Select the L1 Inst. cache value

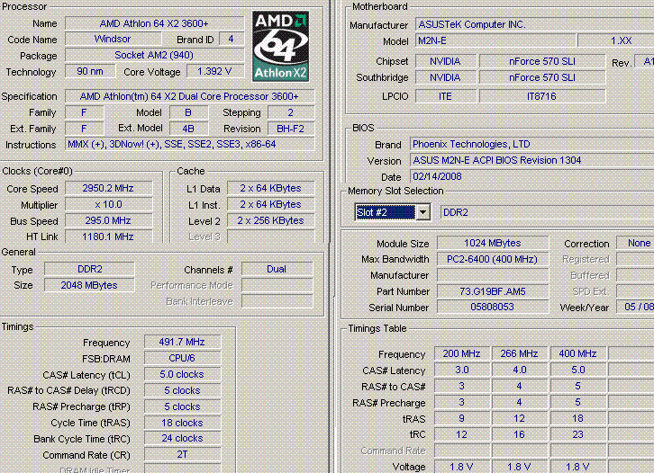270,204
